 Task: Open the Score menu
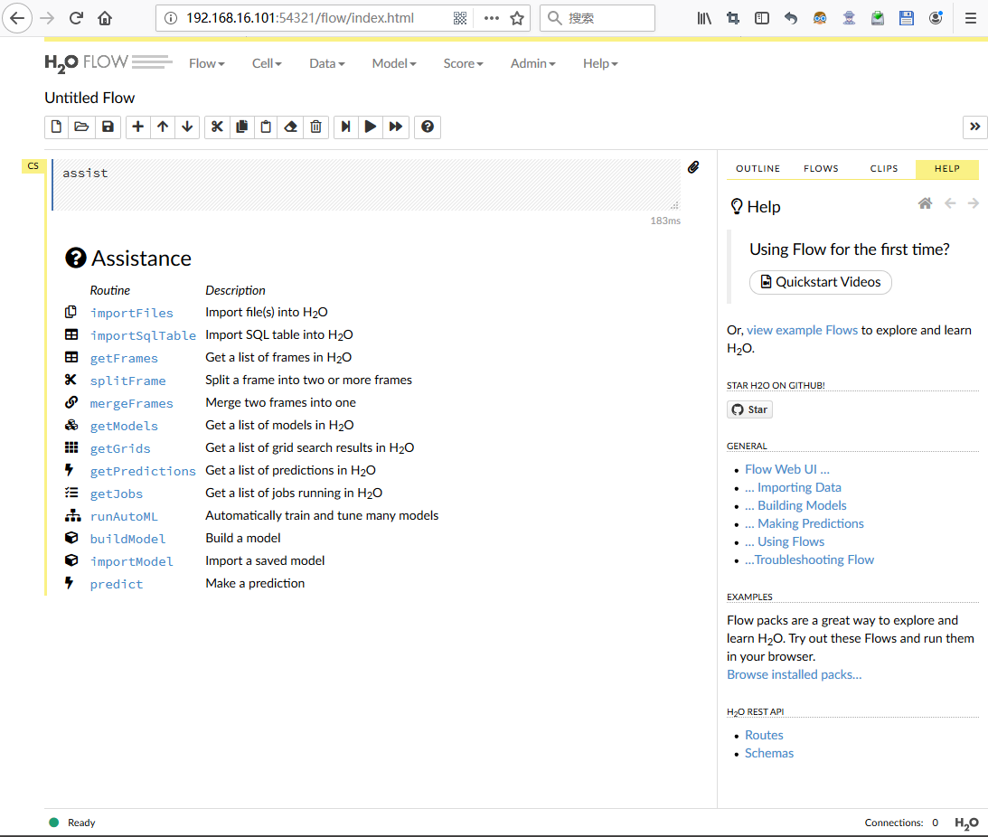463,63
